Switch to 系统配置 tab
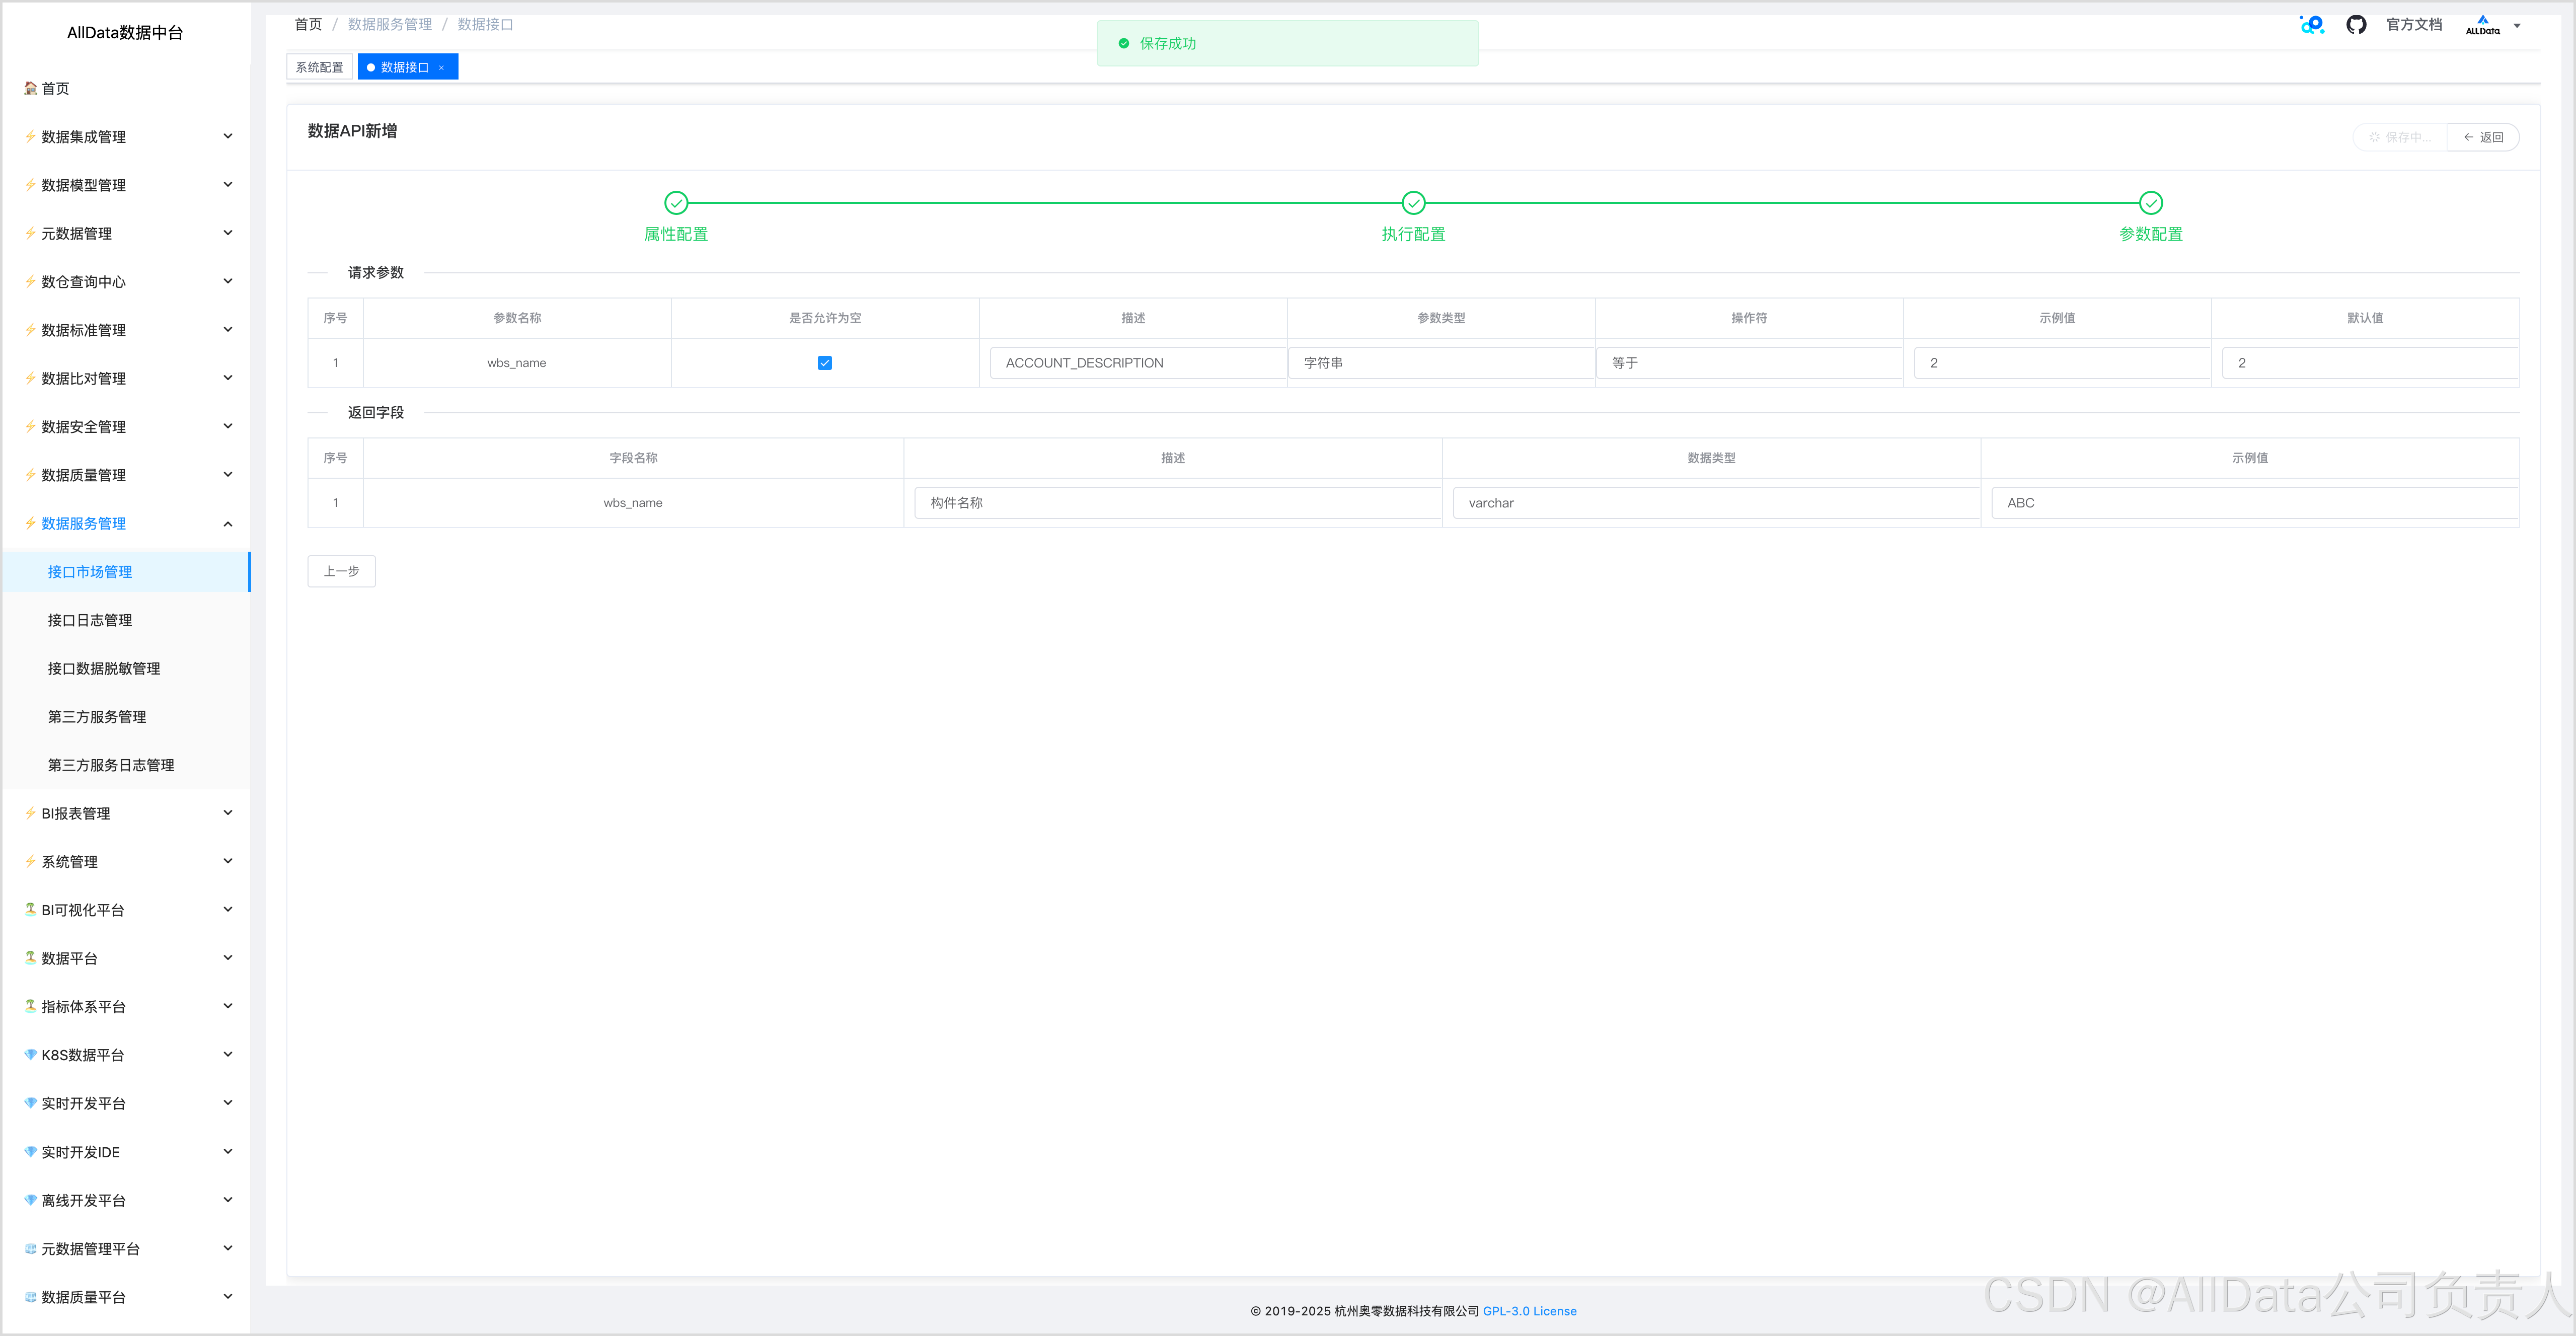The image size is (2576, 1336). pyautogui.click(x=319, y=67)
